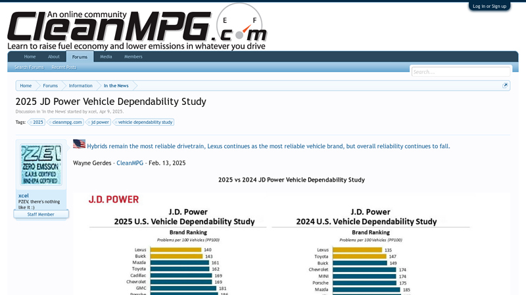Viewport: 526px width, 295px height.
Task: Click the thread title 2025 JD Power Vehicle Dependability Study
Action: point(110,102)
